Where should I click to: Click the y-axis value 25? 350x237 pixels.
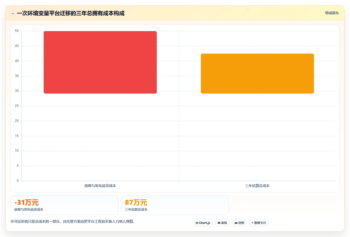pos(17,106)
